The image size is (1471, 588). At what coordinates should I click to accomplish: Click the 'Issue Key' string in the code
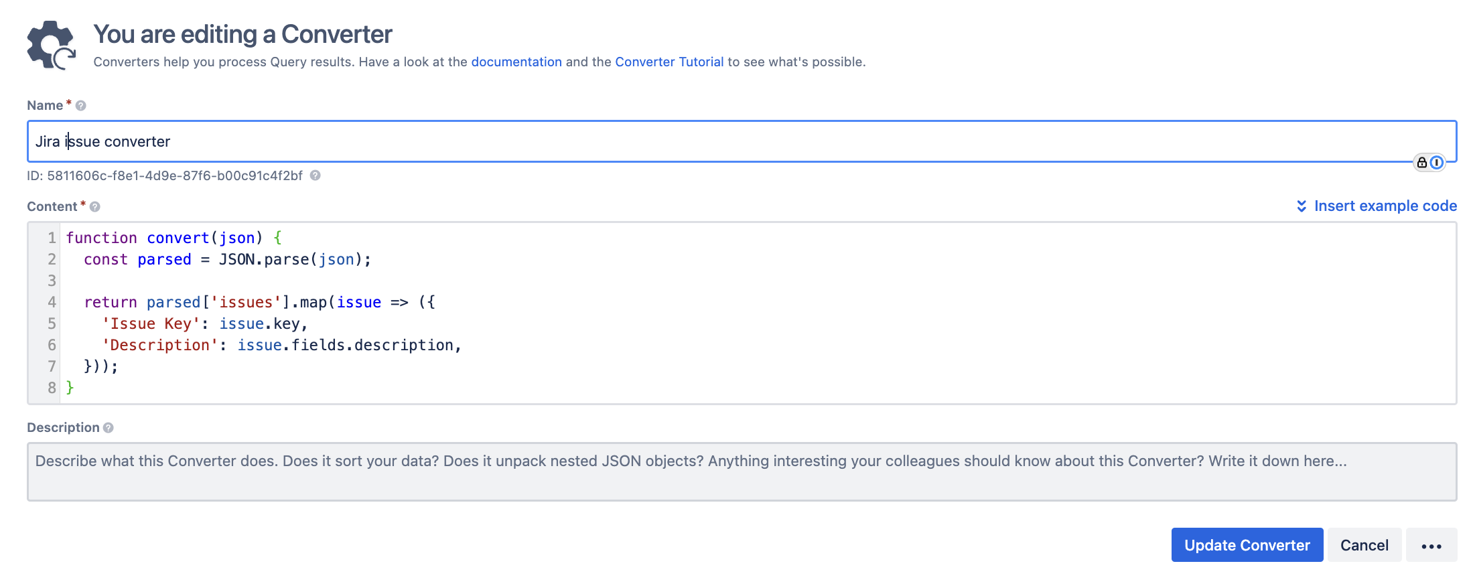tap(150, 324)
